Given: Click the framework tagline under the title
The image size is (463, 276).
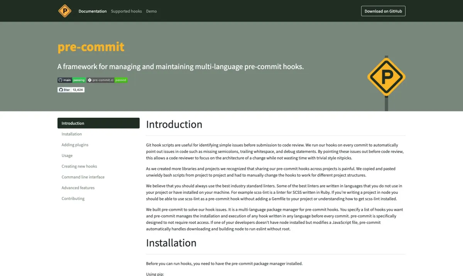Looking at the screenshot, I should pos(181,66).
